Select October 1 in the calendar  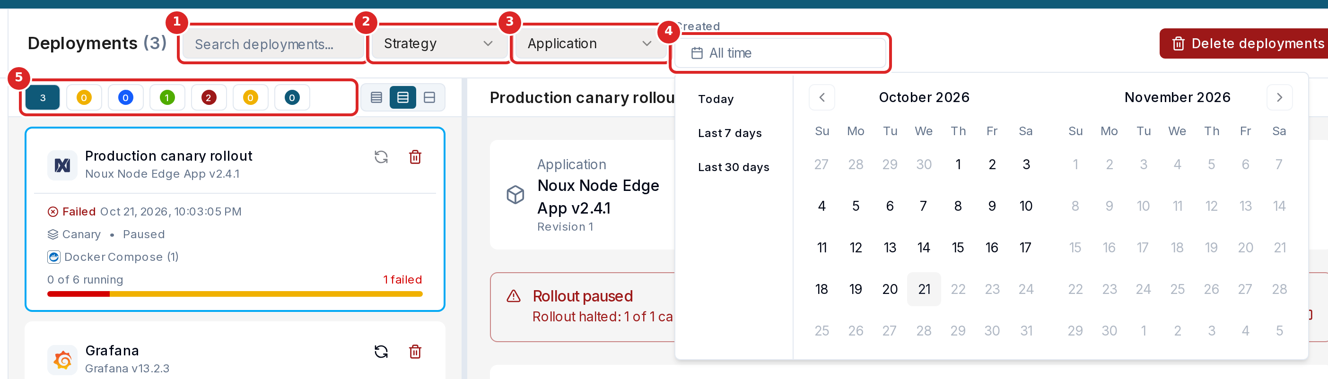pyautogui.click(x=958, y=164)
